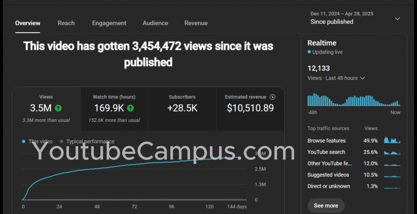Open the 'Views · Last 48 hours' dropdown
417x214 pixels.
point(336,78)
